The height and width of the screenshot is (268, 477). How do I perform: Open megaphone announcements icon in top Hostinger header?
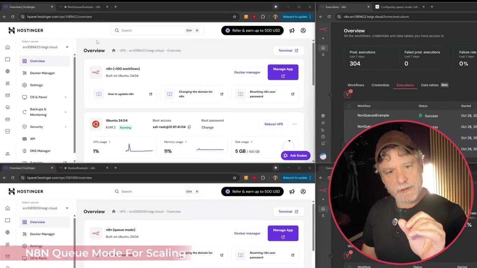point(292,31)
